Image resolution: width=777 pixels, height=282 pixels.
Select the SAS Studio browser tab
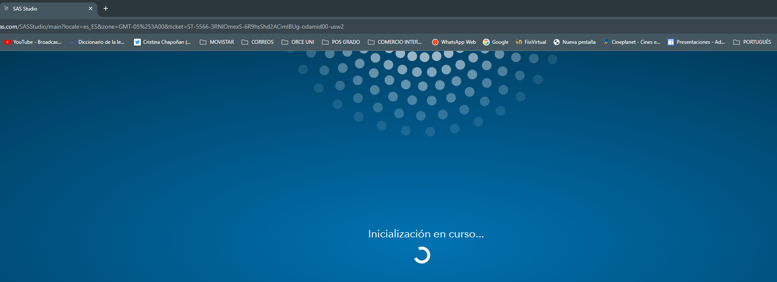46,8
